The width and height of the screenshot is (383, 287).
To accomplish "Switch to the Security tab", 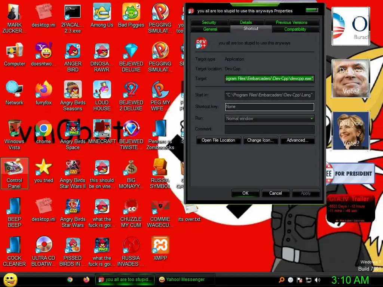I will click(x=209, y=22).
